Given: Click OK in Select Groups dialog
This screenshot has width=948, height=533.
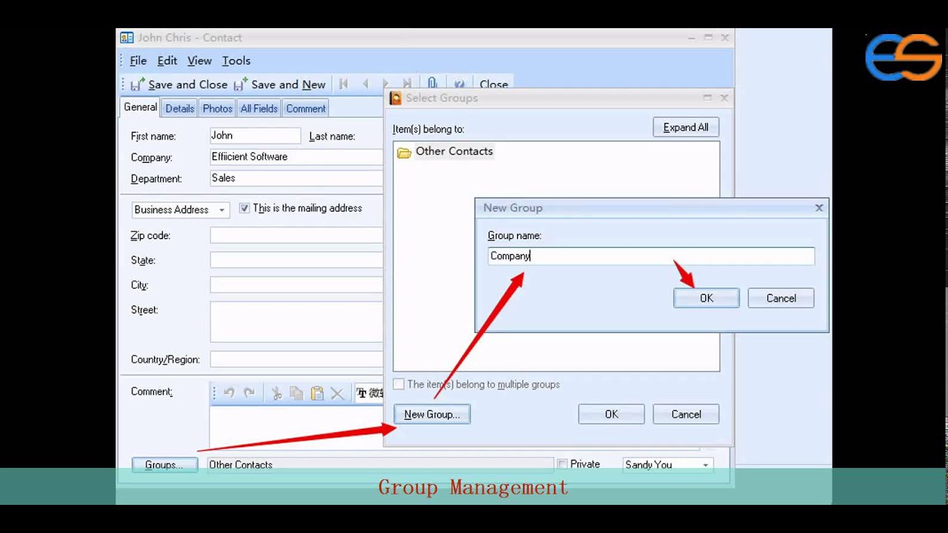Looking at the screenshot, I should click(612, 415).
